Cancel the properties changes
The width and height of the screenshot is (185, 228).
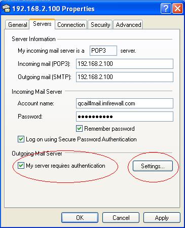121,217
